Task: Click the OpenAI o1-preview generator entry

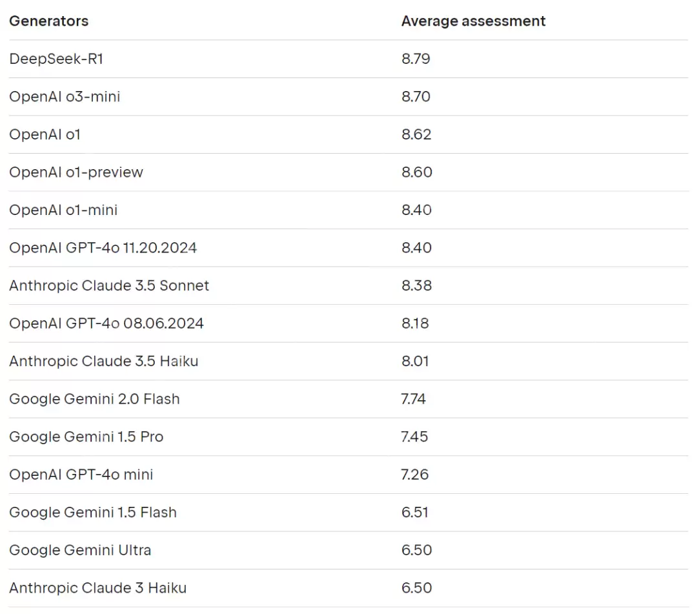Action: pyautogui.click(x=76, y=172)
